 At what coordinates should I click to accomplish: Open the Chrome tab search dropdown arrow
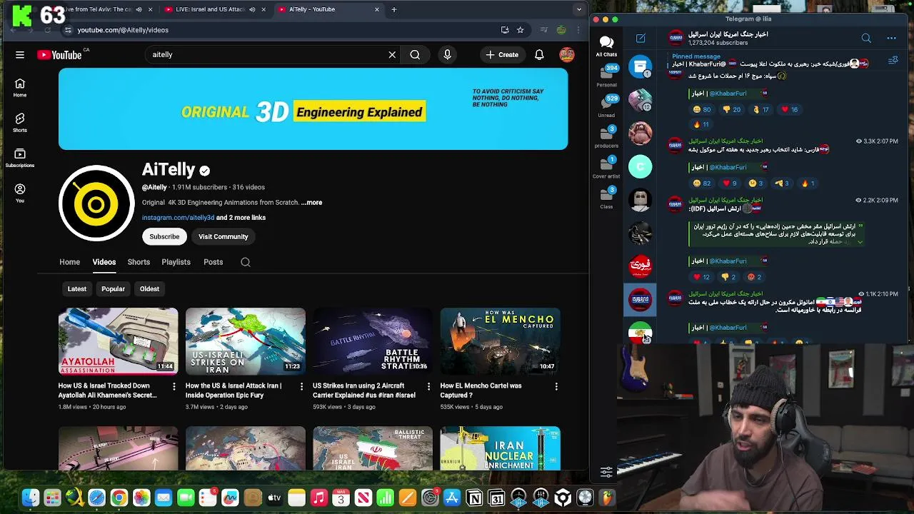coord(579,10)
